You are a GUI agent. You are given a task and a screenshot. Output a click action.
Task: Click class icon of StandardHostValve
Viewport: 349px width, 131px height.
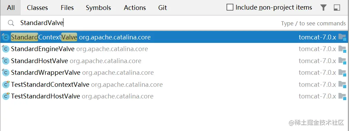coord(6,61)
